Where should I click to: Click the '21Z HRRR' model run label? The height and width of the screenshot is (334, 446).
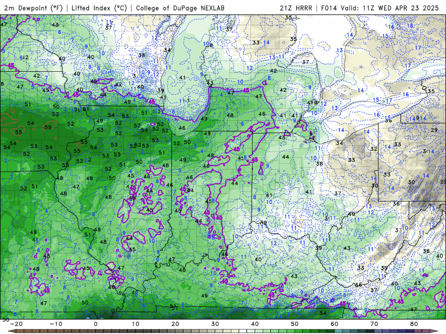tap(296, 8)
